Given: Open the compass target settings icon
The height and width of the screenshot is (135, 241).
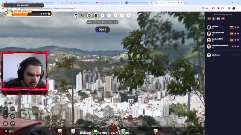Looking at the screenshot, I should click(x=6, y=124).
